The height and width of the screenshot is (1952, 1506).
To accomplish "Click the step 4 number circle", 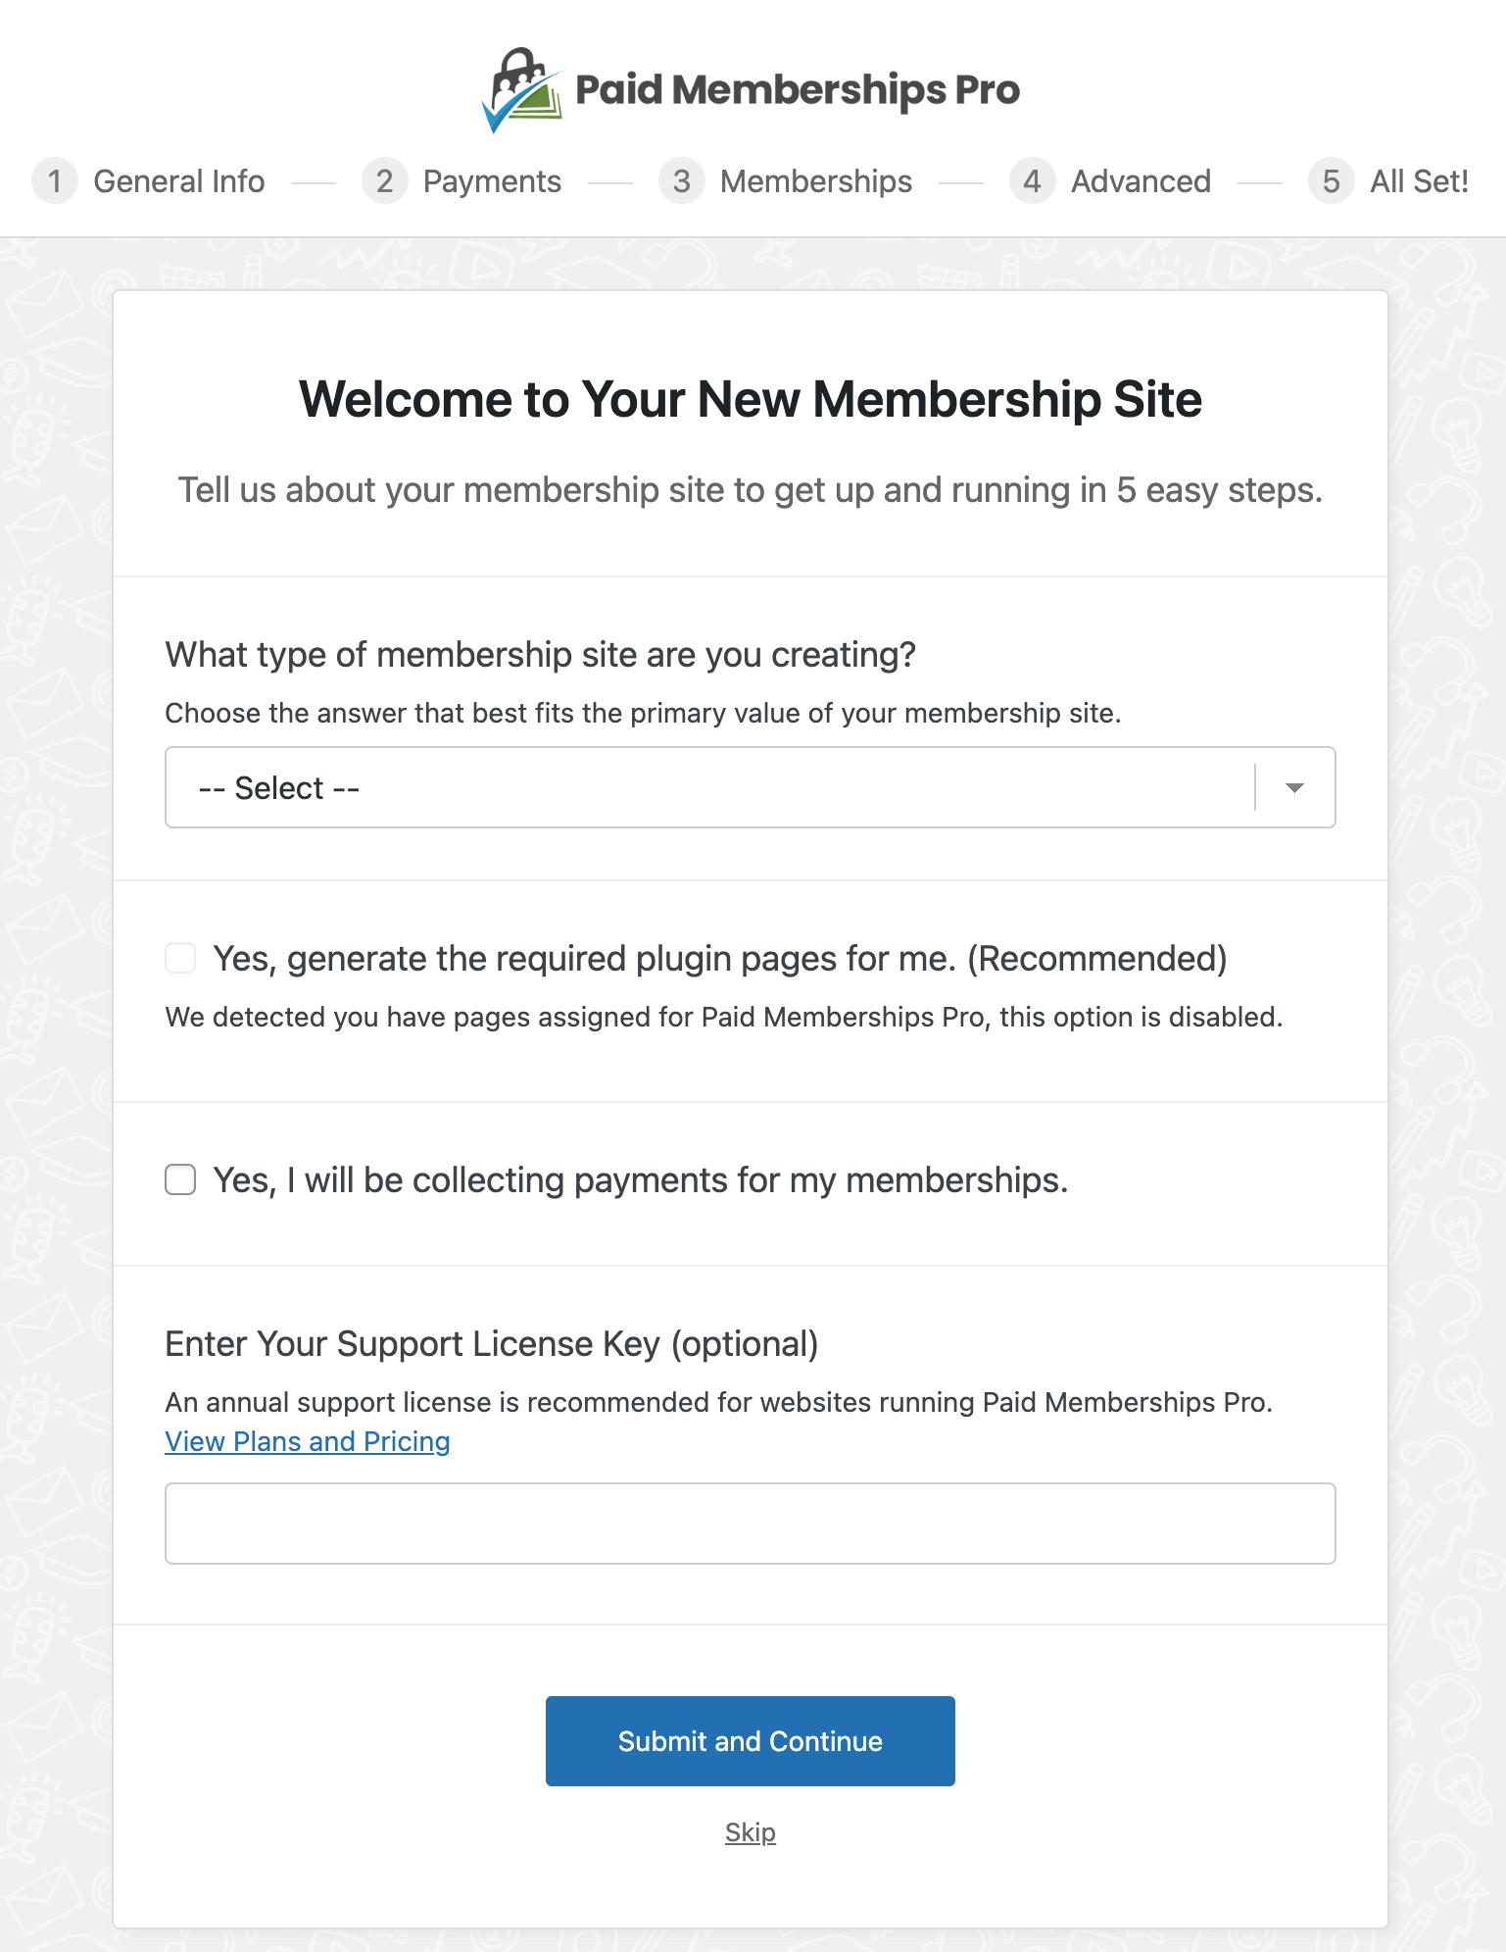I will pyautogui.click(x=1032, y=181).
